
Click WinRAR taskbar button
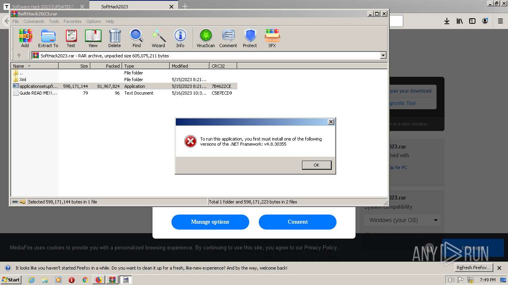coord(112,280)
